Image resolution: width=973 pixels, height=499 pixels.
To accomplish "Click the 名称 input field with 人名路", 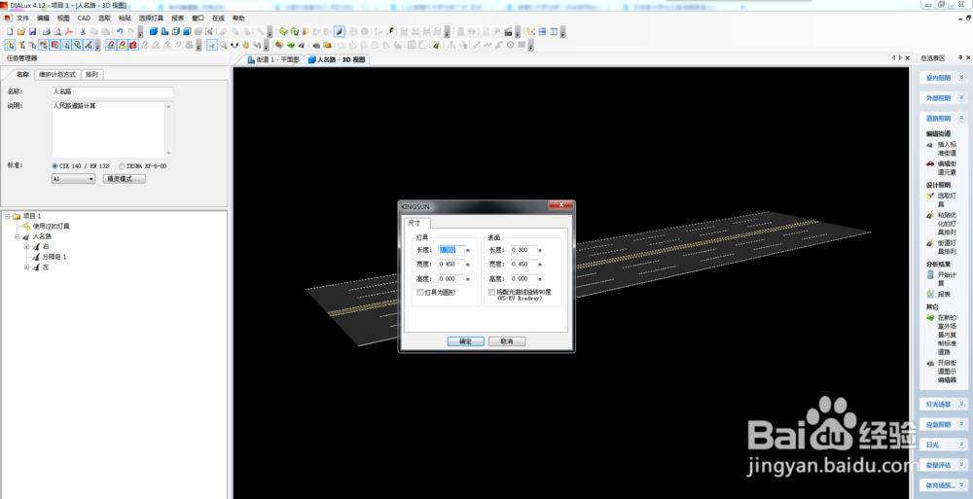I will (112, 91).
